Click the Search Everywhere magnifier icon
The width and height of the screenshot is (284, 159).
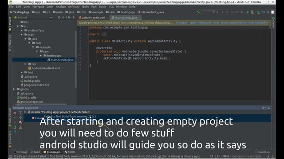pyautogui.click(x=268, y=12)
